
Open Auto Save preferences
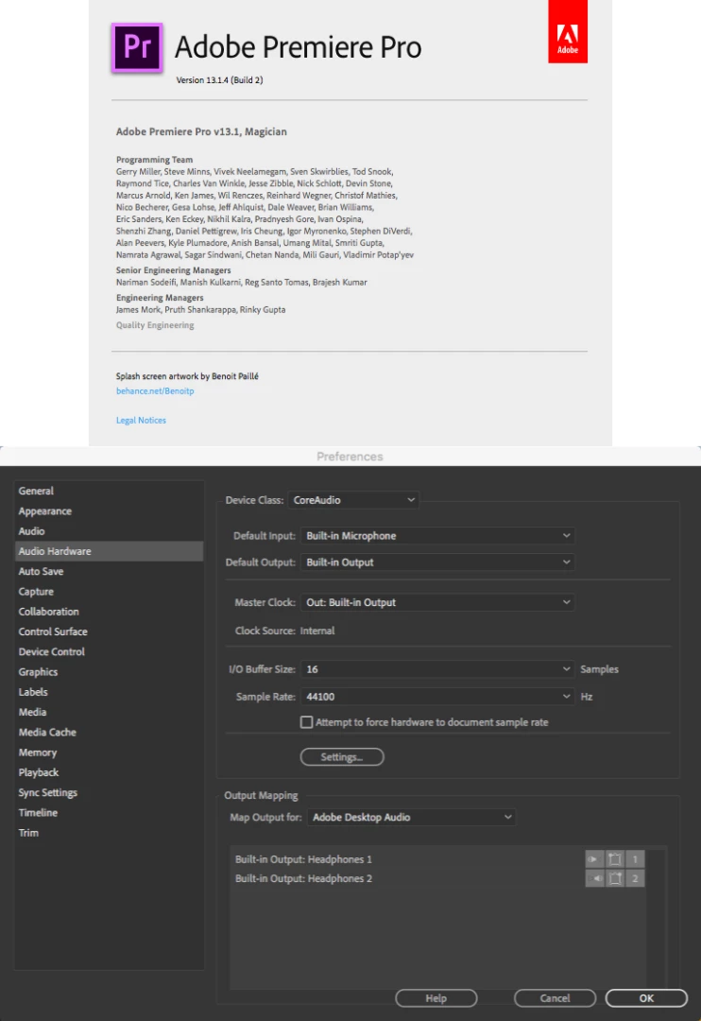[109, 572]
